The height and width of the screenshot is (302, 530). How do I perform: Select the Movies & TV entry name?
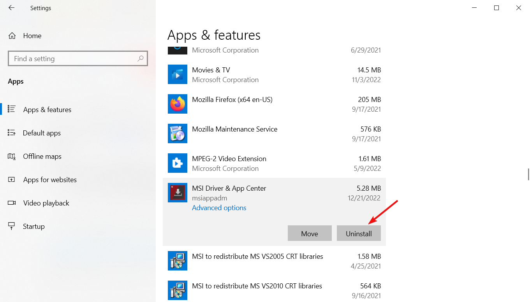[211, 70]
